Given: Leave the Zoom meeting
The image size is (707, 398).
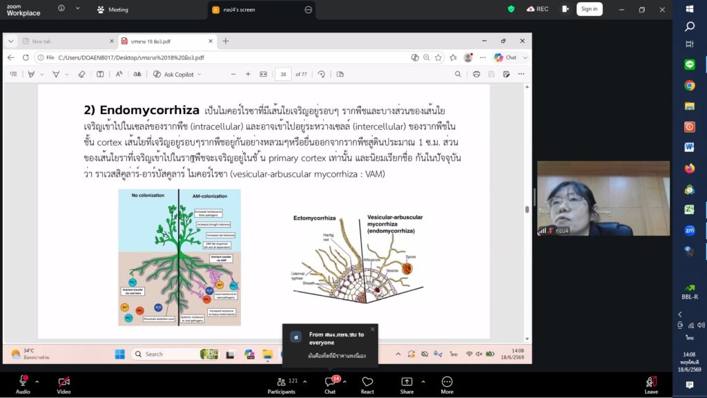Looking at the screenshot, I should (651, 385).
